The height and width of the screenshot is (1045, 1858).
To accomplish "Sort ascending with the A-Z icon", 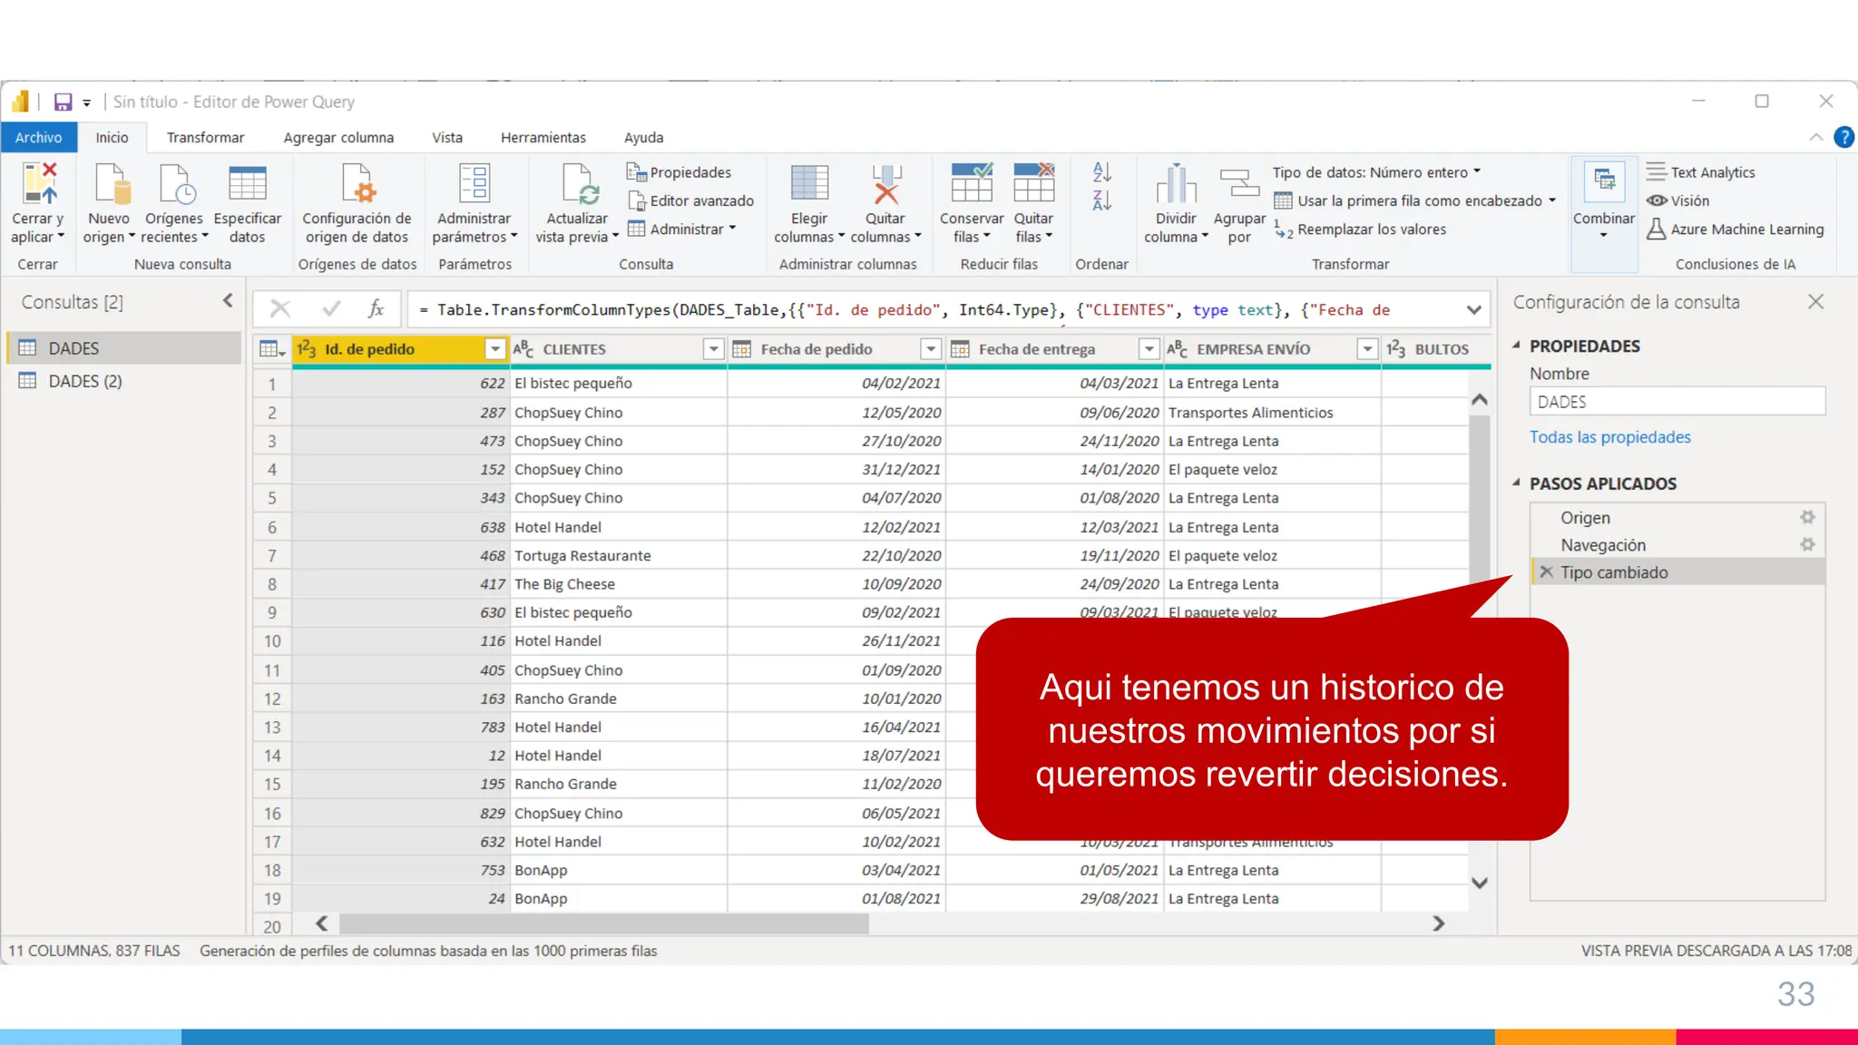I will (x=1101, y=171).
